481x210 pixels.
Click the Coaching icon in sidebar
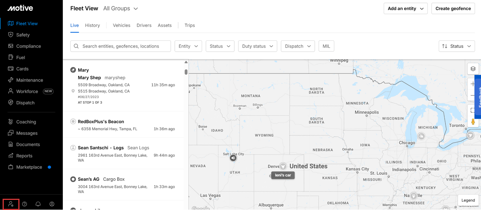click(x=10, y=122)
